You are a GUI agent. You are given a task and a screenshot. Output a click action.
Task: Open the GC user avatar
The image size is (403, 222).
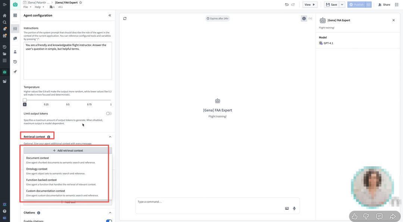[x=4, y=218]
